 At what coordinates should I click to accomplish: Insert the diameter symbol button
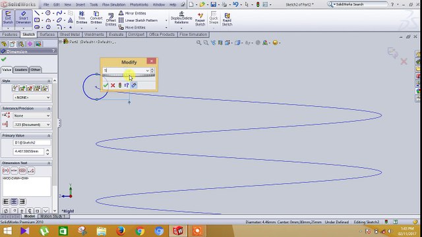click(6, 211)
